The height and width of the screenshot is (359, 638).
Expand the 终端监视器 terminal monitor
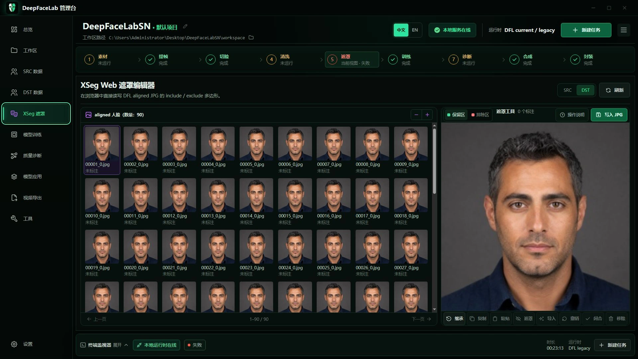(104, 345)
